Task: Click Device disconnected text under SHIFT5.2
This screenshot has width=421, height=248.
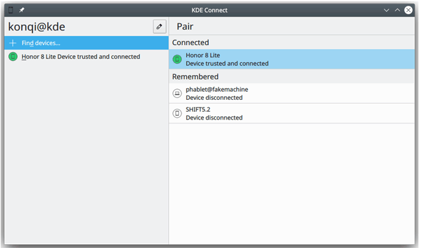Action: (x=214, y=118)
